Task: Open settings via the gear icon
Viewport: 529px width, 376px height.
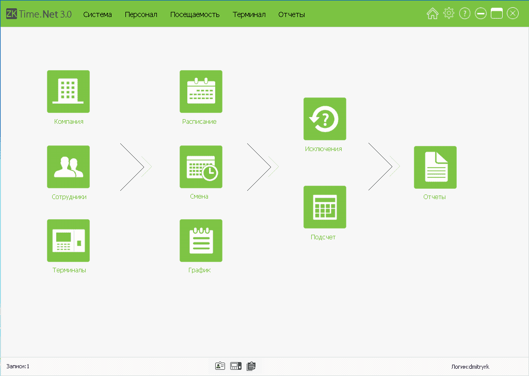Action: coord(448,14)
